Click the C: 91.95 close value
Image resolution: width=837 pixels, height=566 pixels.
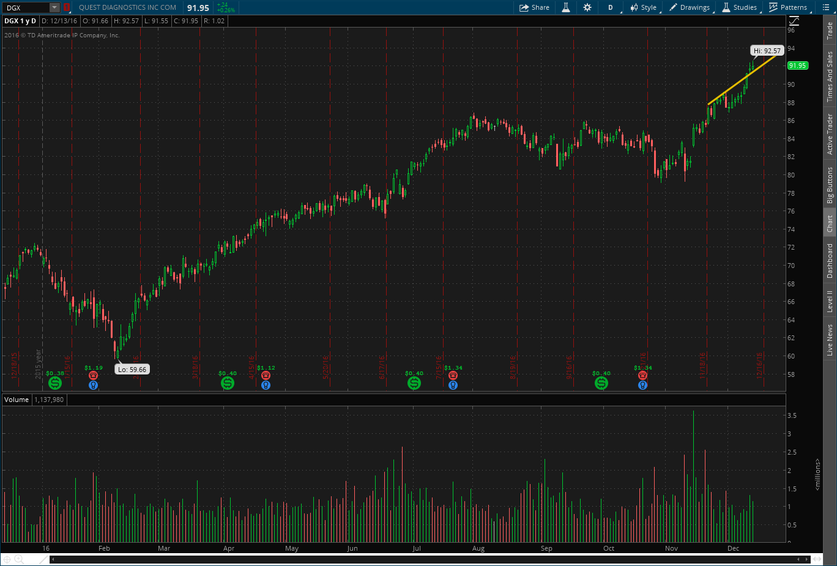click(186, 21)
